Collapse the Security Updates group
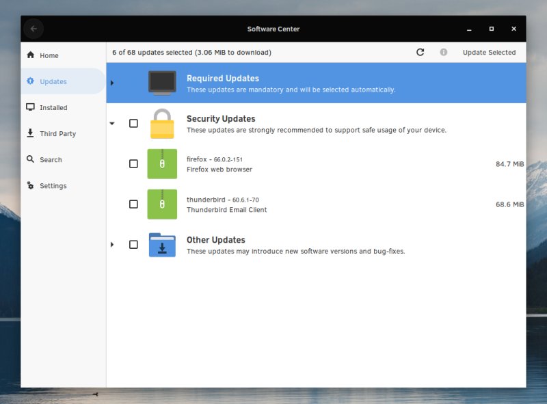This screenshot has height=404, width=547. [112, 124]
